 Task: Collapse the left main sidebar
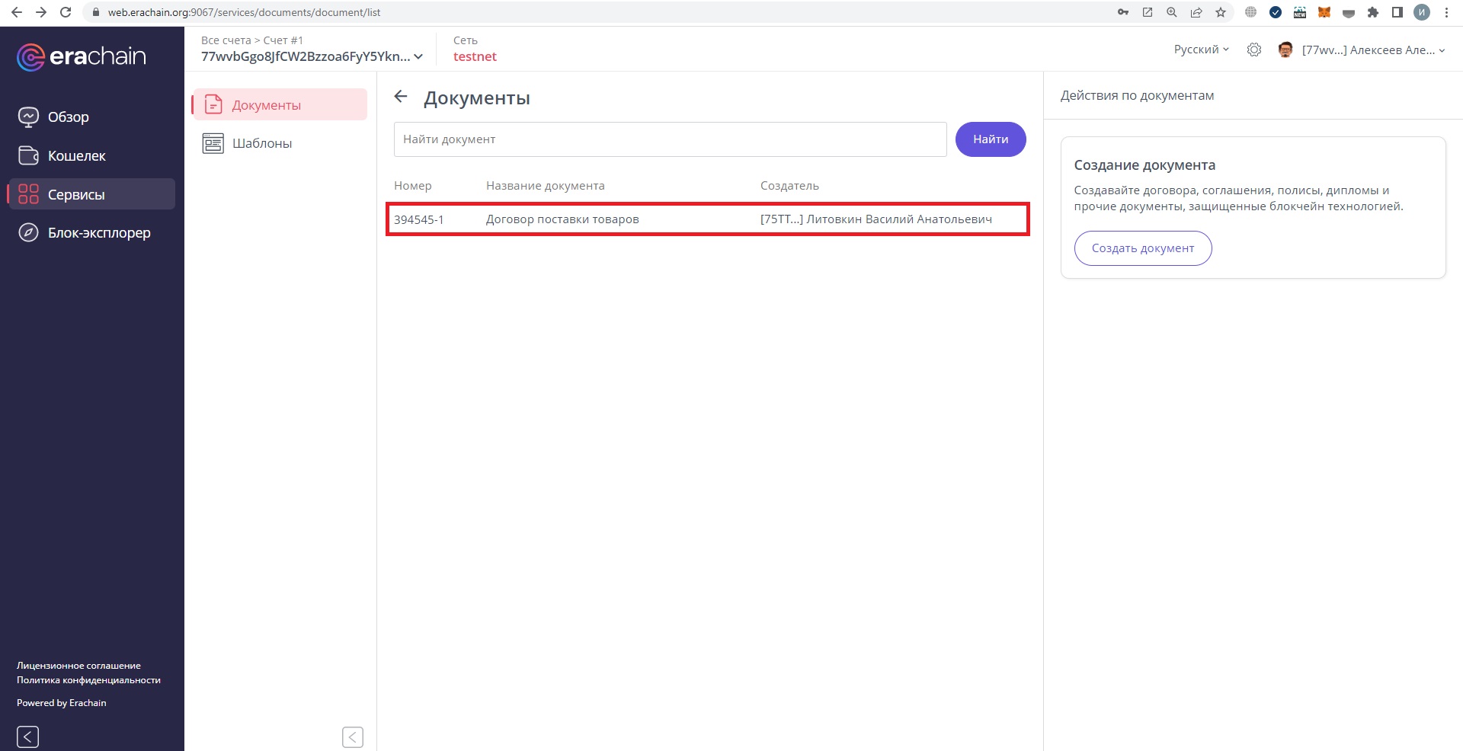(27, 737)
